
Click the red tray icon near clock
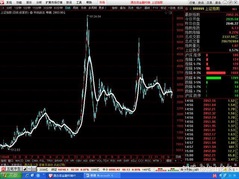215,176
